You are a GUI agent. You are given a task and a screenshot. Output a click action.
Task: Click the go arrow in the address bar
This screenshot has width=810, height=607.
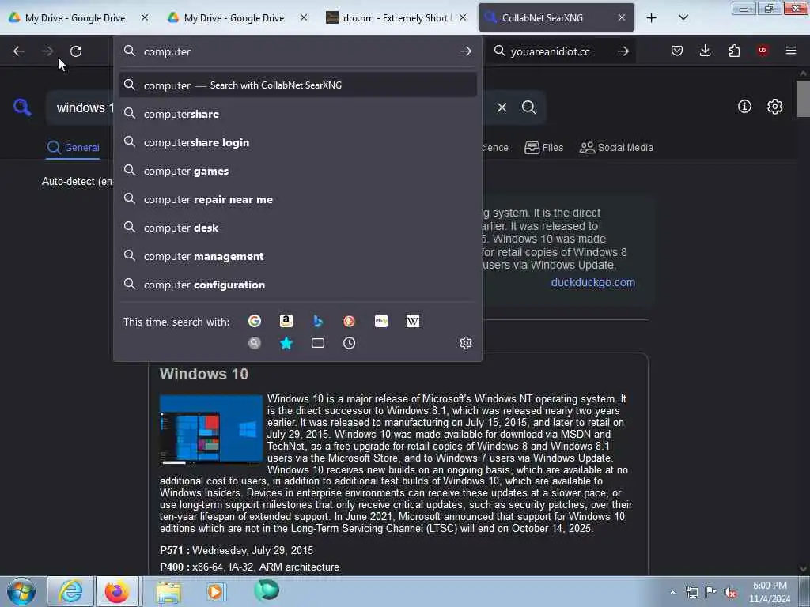(465, 51)
